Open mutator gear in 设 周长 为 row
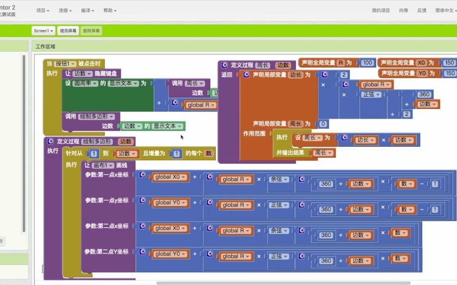Viewport: 457px width, 285px height. coord(344,138)
